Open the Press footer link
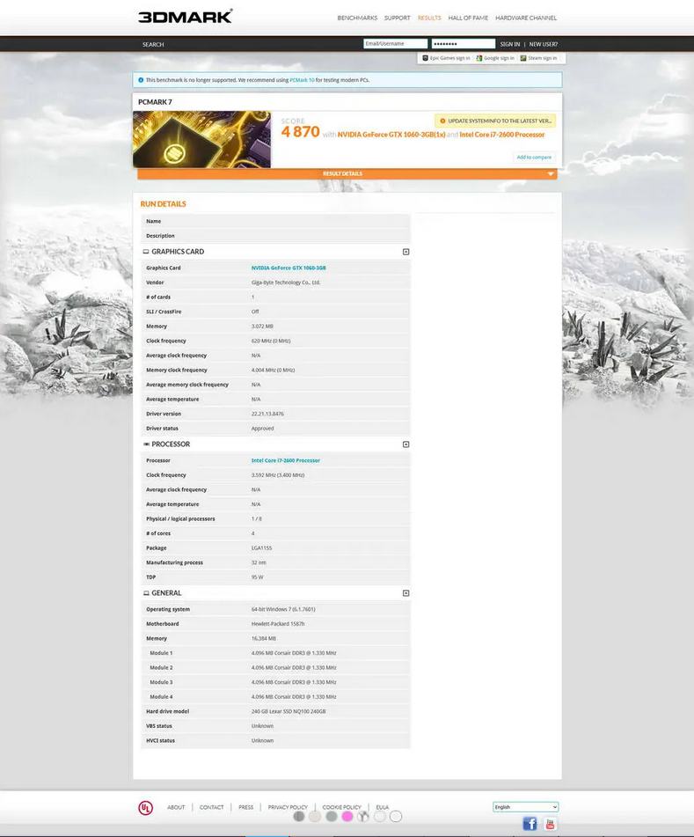This screenshot has height=837, width=694. click(x=246, y=807)
